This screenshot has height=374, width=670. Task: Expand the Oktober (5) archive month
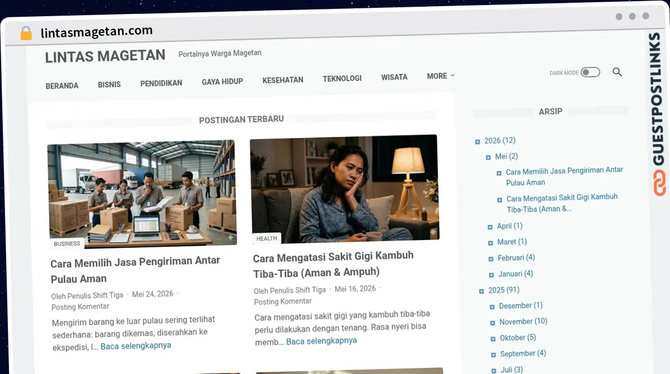click(x=493, y=338)
